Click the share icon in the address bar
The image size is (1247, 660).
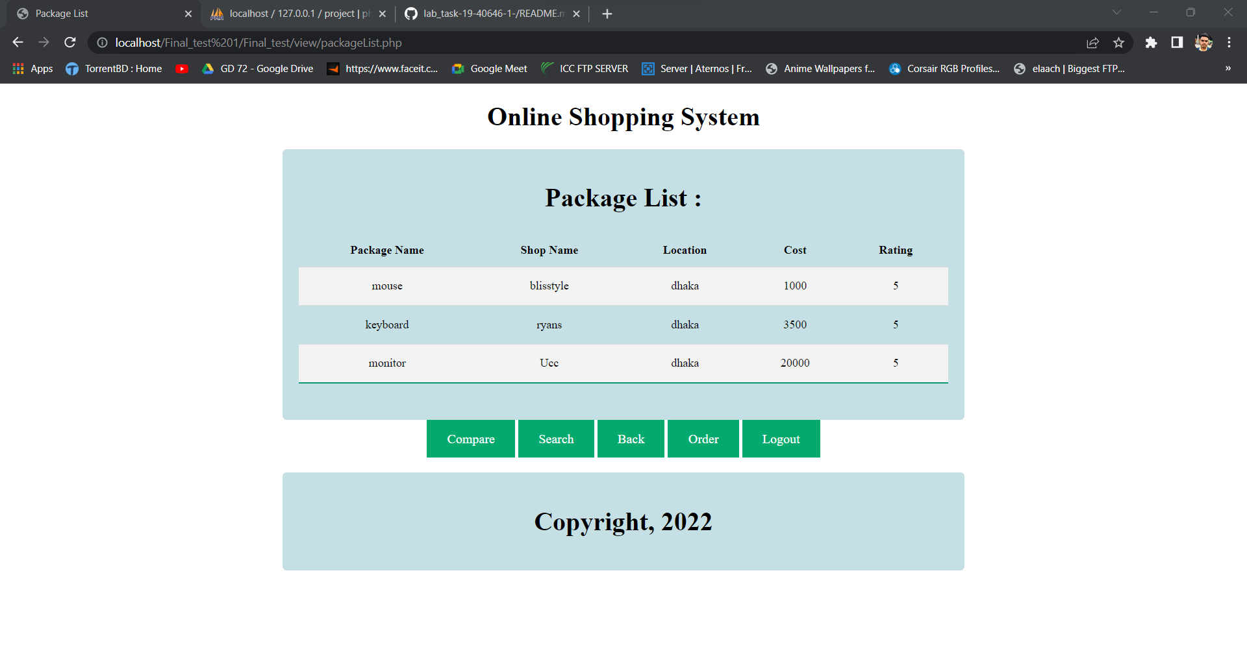tap(1093, 42)
